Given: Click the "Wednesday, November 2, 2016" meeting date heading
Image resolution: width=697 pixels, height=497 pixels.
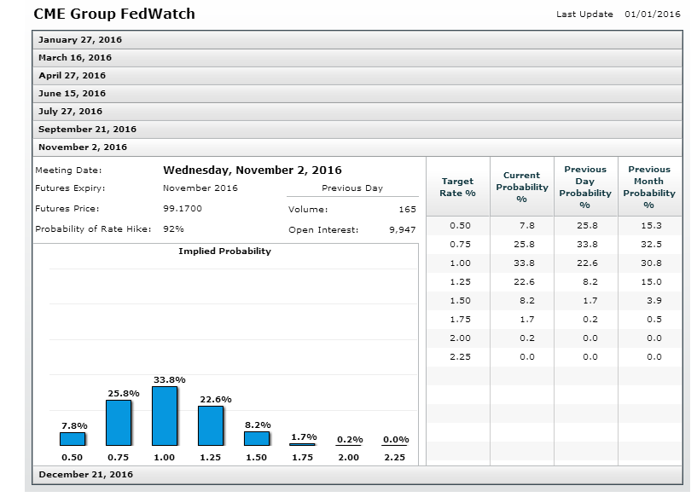Looking at the screenshot, I should coord(253,170).
